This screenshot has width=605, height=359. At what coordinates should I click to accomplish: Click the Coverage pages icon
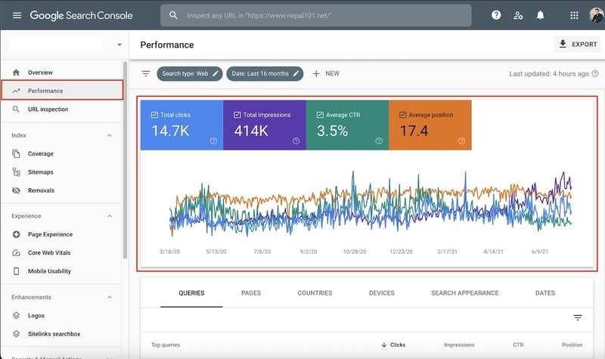pos(16,153)
